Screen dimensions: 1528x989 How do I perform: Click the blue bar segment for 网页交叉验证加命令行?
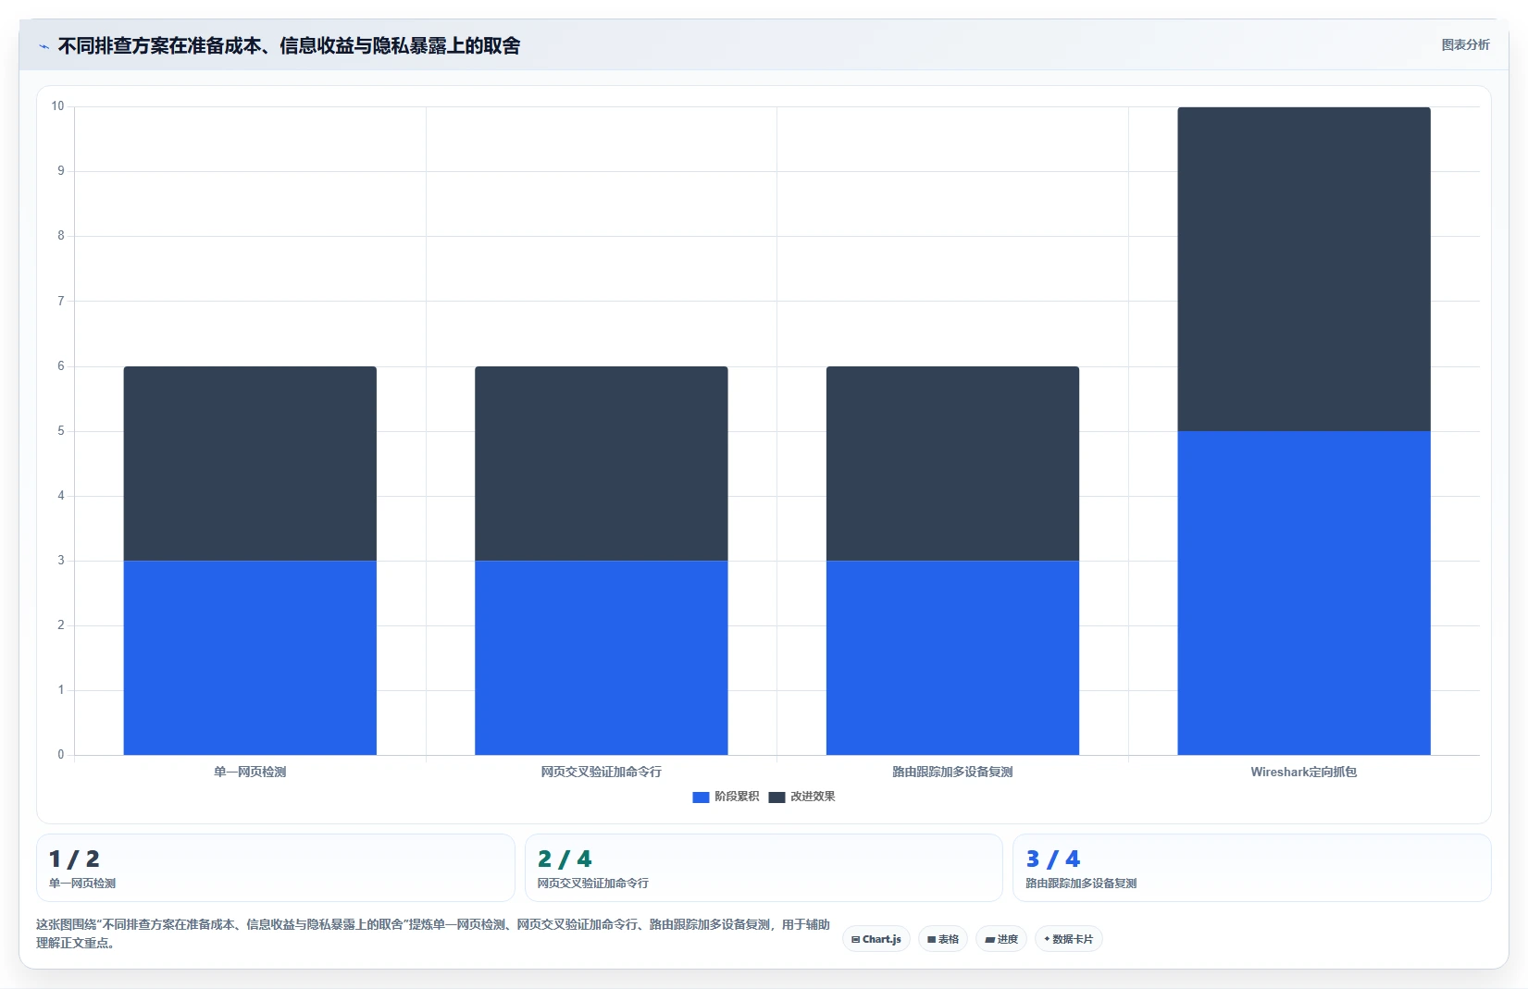(x=602, y=658)
